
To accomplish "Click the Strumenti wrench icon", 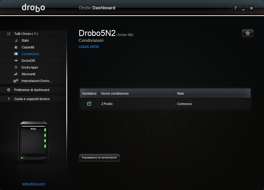I will [x=16, y=74].
